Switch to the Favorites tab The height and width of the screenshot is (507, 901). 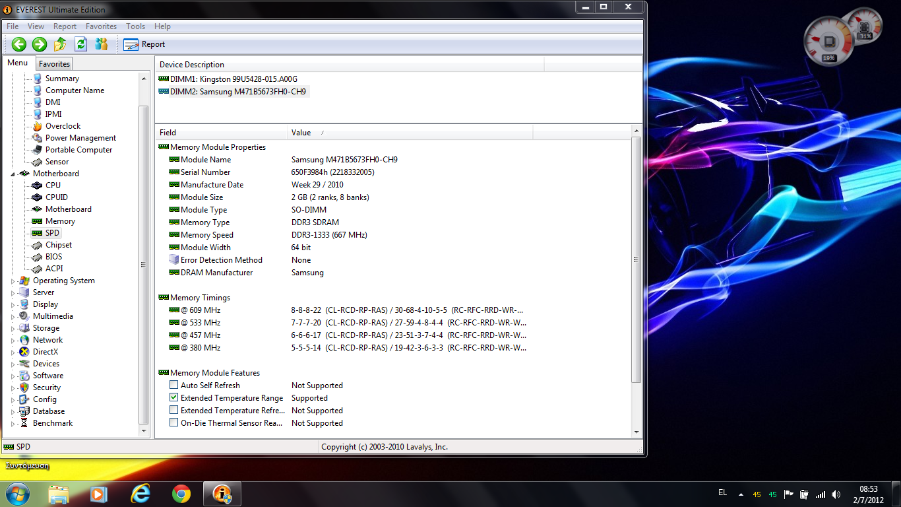click(54, 64)
